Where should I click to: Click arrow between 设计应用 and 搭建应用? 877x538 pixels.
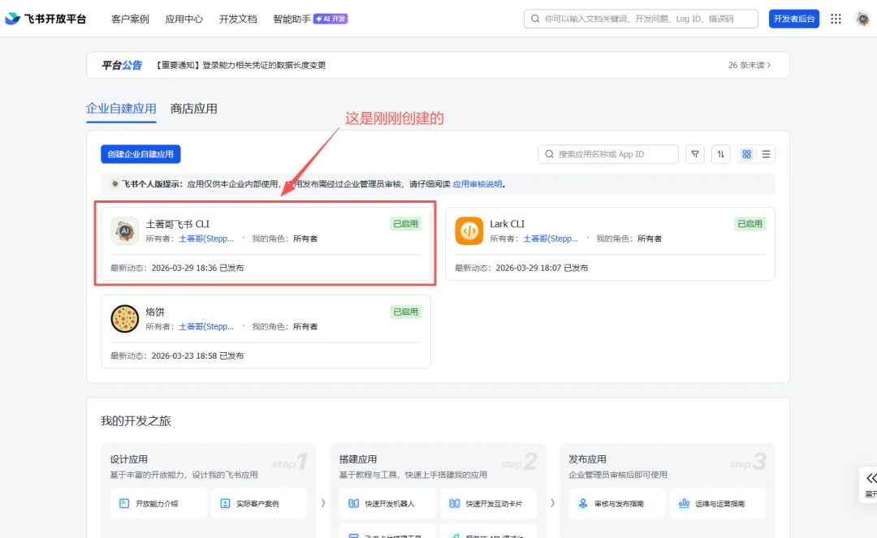[x=323, y=503]
